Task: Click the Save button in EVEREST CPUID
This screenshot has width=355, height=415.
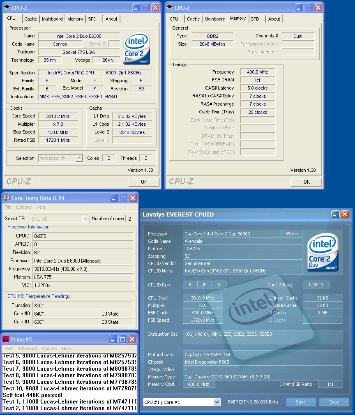Action: [301, 402]
